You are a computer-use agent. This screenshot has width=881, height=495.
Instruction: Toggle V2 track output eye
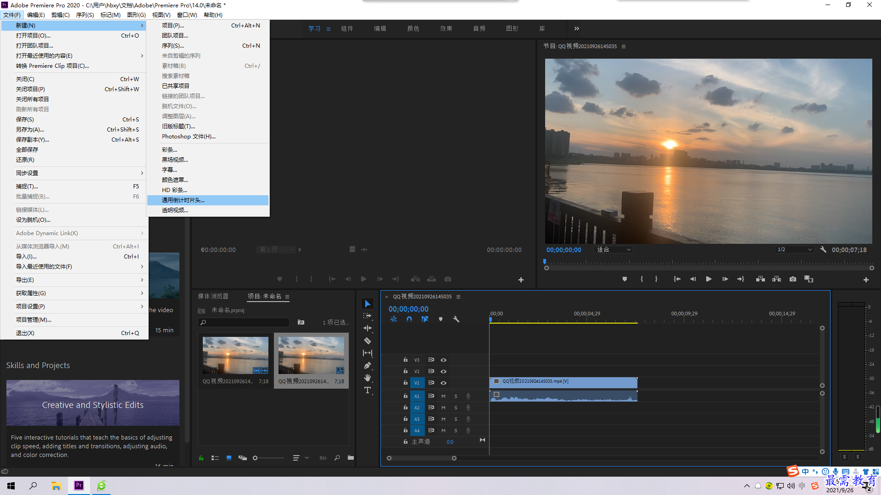pyautogui.click(x=443, y=371)
